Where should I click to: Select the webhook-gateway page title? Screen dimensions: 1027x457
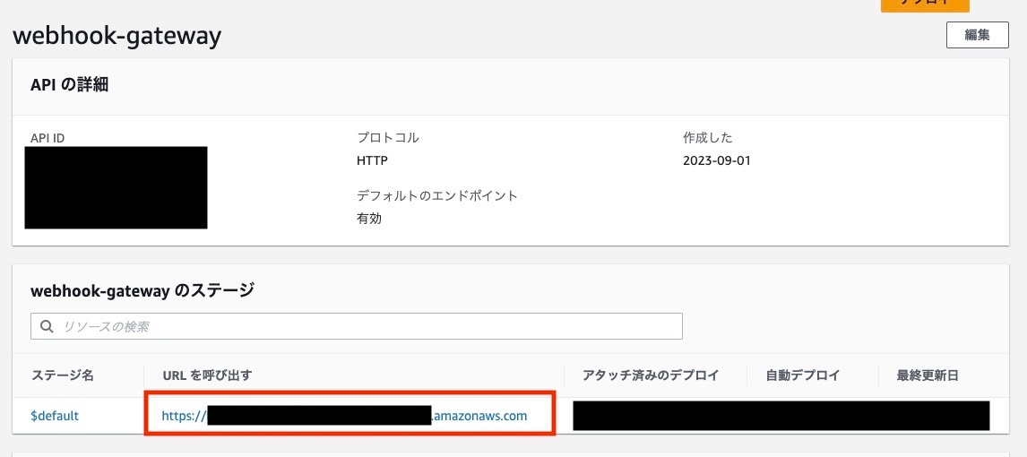pos(117,35)
